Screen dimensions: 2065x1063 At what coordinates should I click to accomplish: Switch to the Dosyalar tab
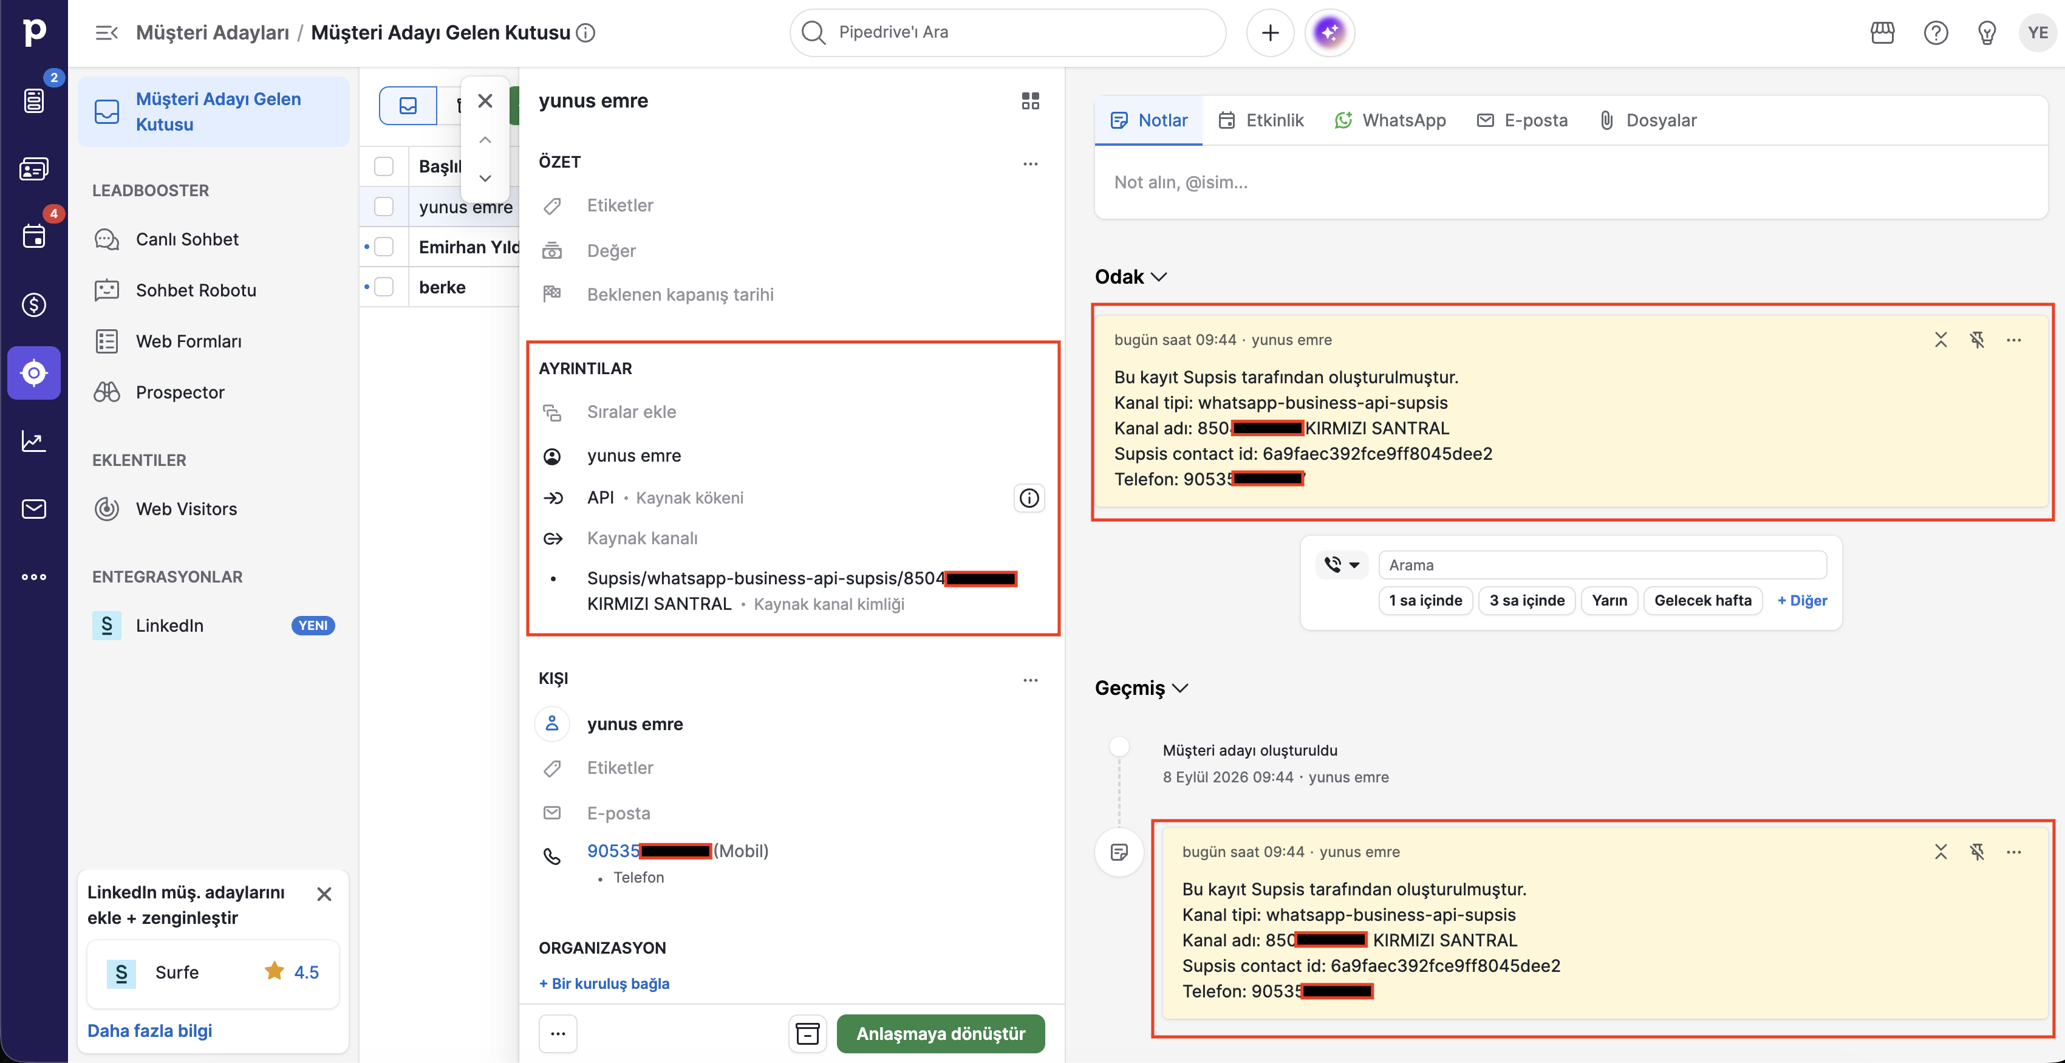click(1648, 120)
